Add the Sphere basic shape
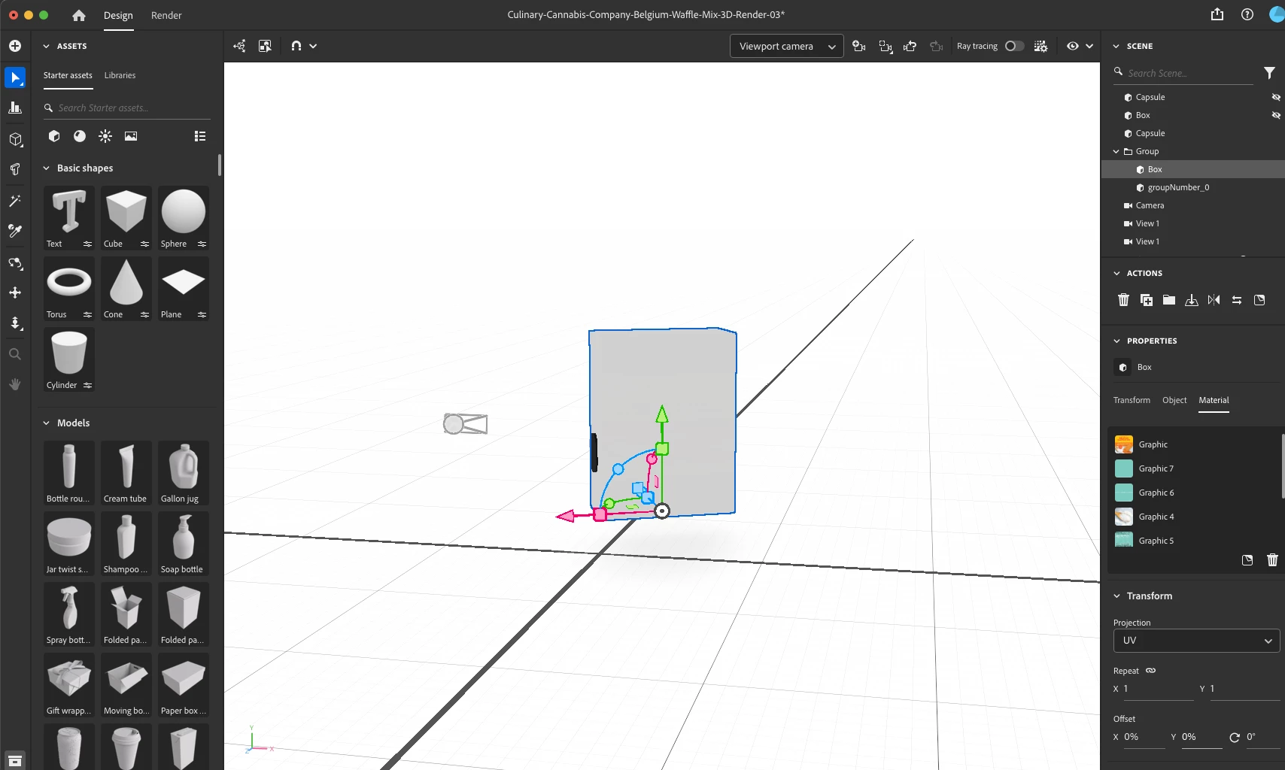The image size is (1285, 770). coord(183,218)
